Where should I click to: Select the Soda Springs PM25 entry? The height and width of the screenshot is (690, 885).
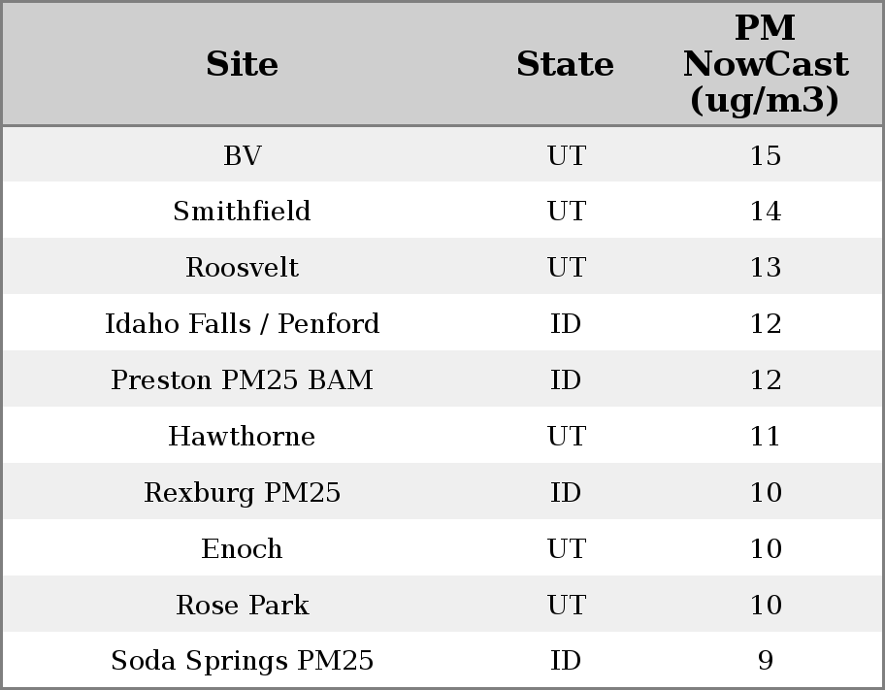tap(242, 661)
